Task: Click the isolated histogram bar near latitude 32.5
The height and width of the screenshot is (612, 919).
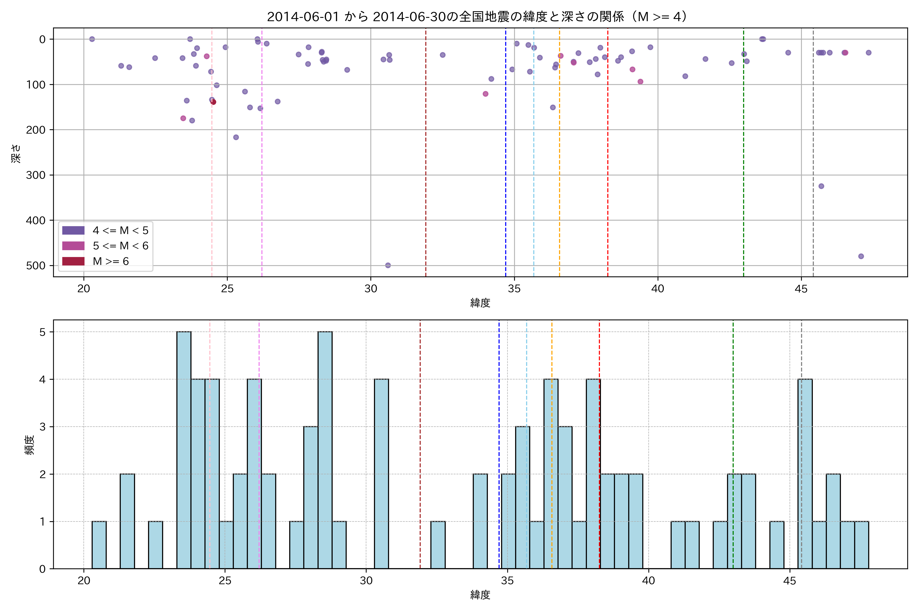Action: point(438,545)
